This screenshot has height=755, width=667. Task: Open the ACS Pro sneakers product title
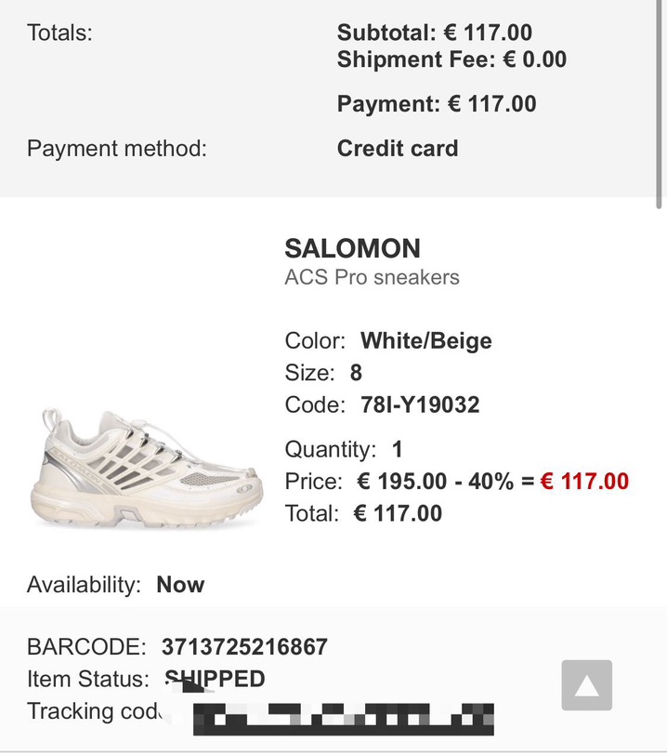click(x=372, y=277)
